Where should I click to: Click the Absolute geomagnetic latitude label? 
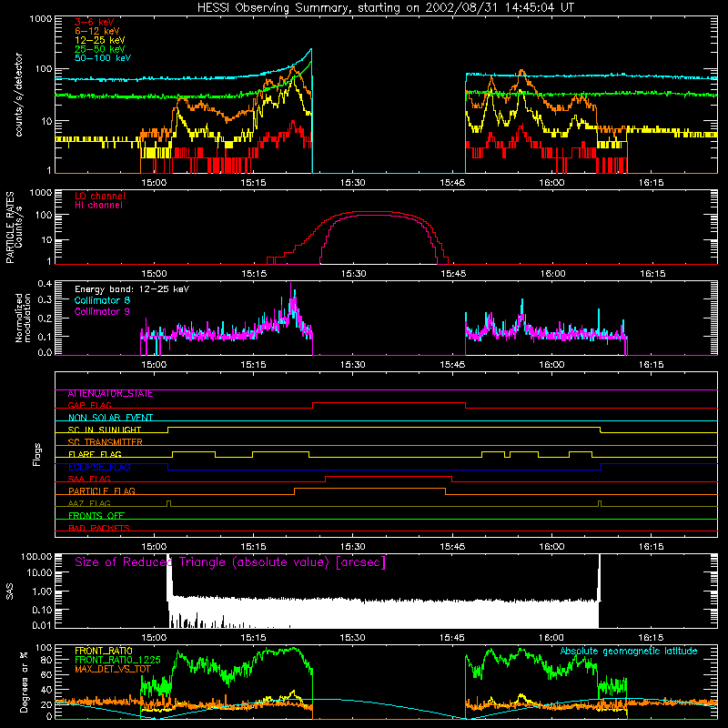tap(629, 652)
